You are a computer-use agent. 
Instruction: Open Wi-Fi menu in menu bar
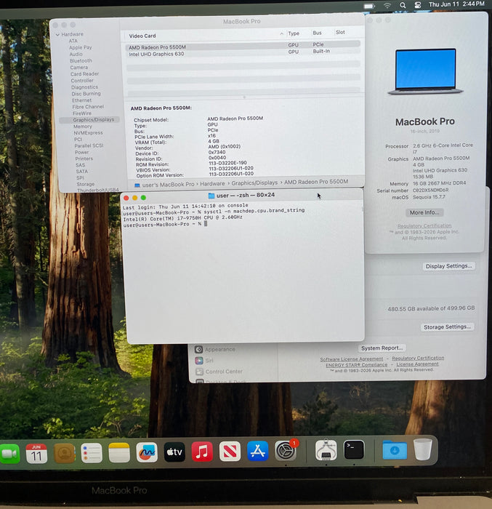[x=387, y=6]
